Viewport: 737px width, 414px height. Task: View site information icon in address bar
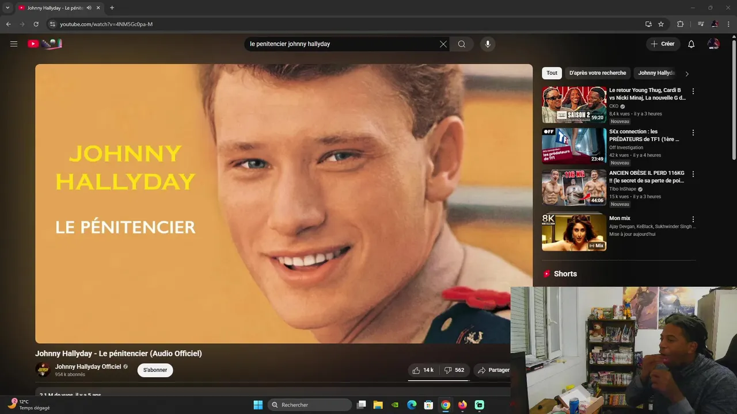(x=52, y=24)
